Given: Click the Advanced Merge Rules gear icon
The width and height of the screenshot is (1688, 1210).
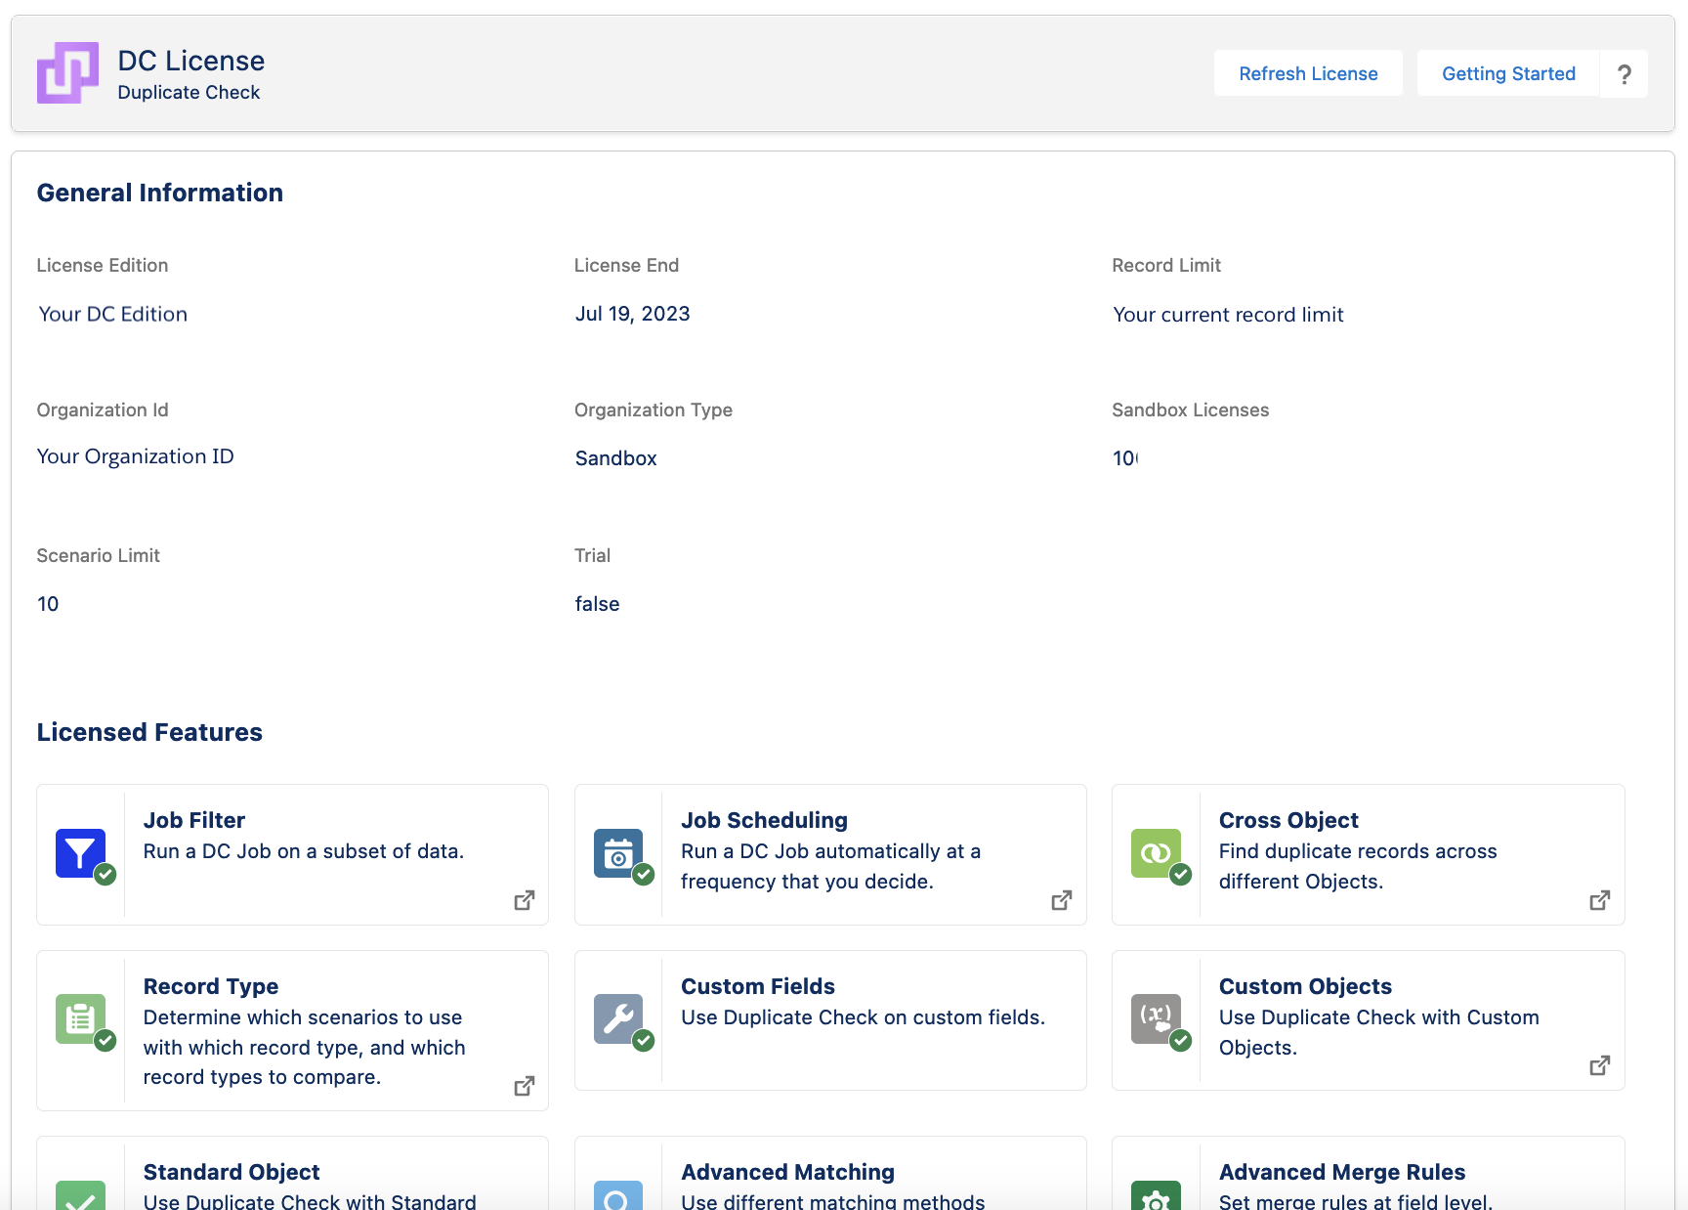Looking at the screenshot, I should (1156, 1195).
